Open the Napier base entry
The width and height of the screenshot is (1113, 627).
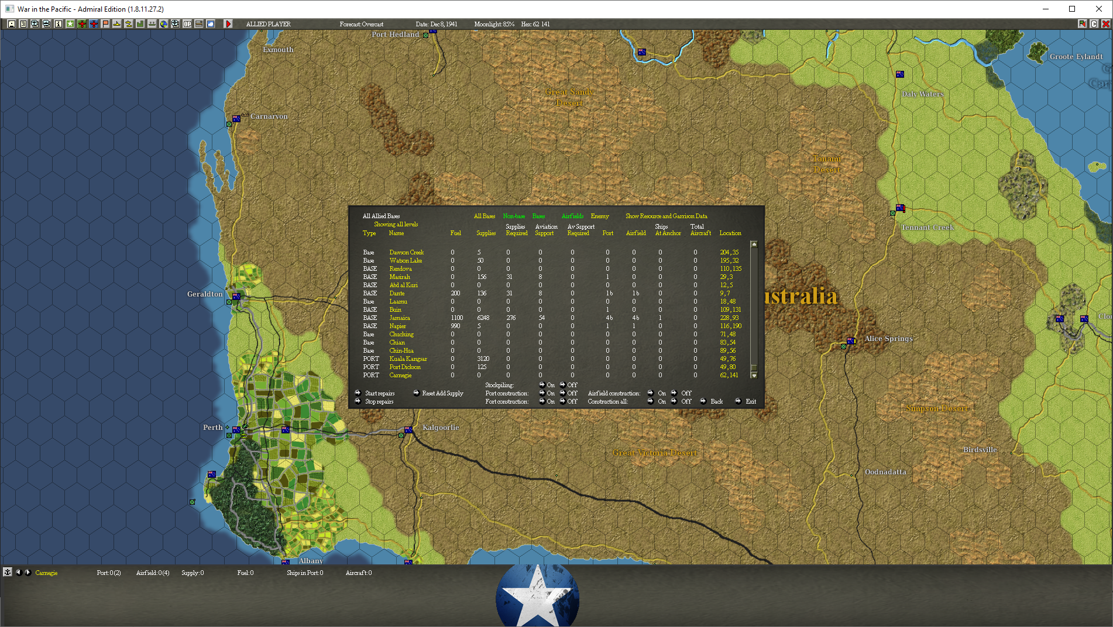pos(398,326)
